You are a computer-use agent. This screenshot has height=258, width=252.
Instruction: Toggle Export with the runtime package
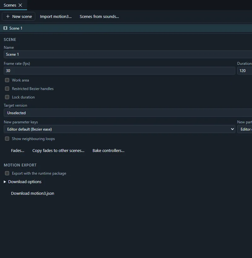click(x=7, y=173)
